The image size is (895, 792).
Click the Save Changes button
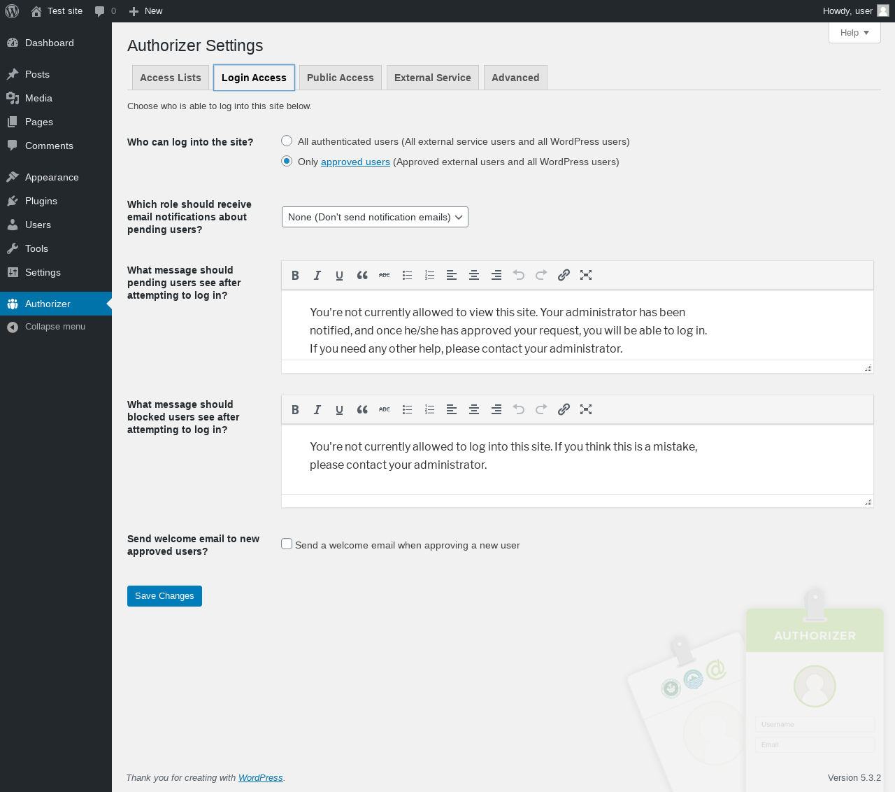164,596
